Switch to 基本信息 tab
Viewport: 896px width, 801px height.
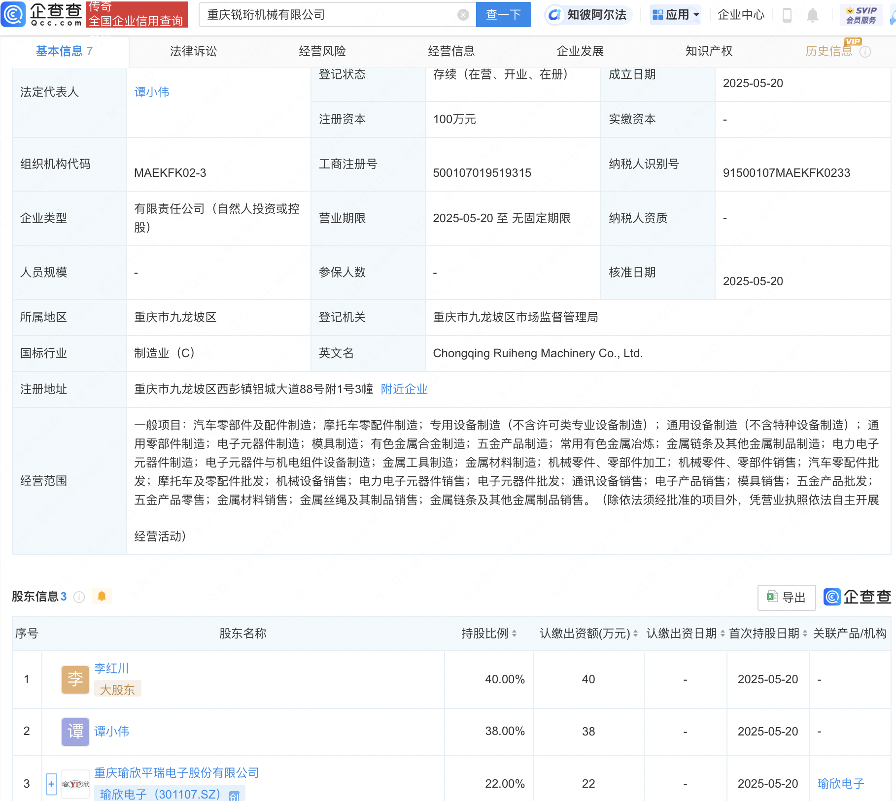click(64, 51)
